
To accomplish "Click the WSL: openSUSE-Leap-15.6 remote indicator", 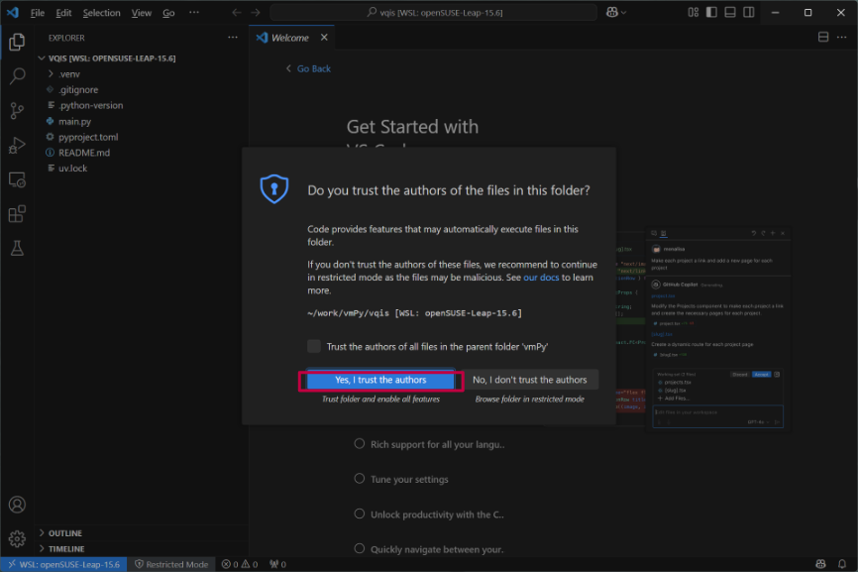I will [x=64, y=564].
